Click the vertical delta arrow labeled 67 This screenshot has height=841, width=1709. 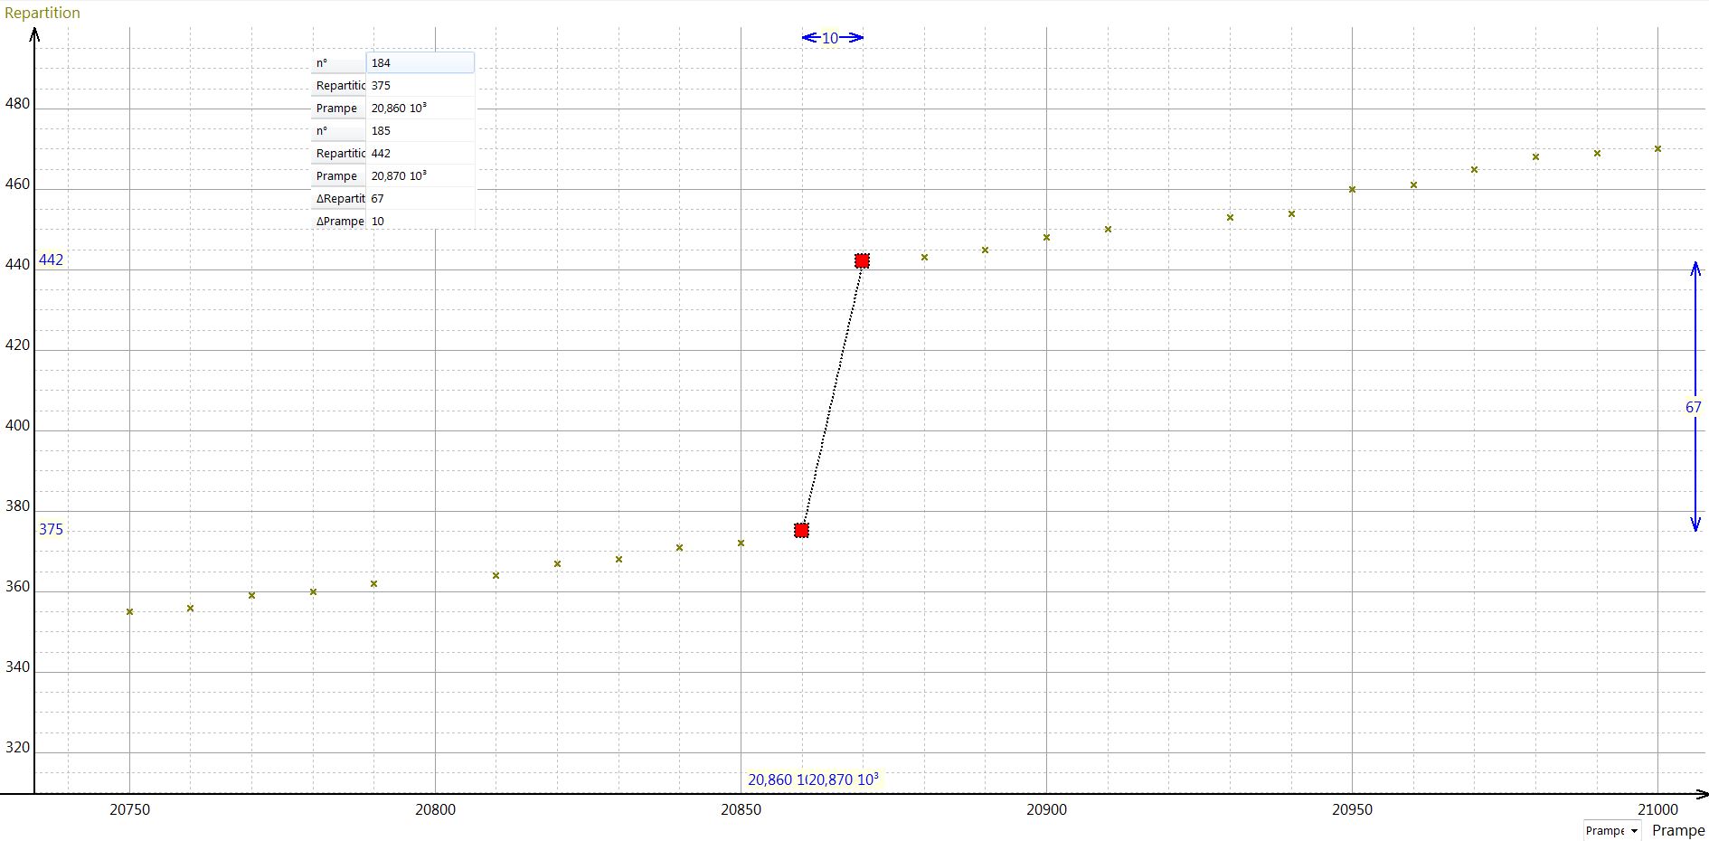1695,407
